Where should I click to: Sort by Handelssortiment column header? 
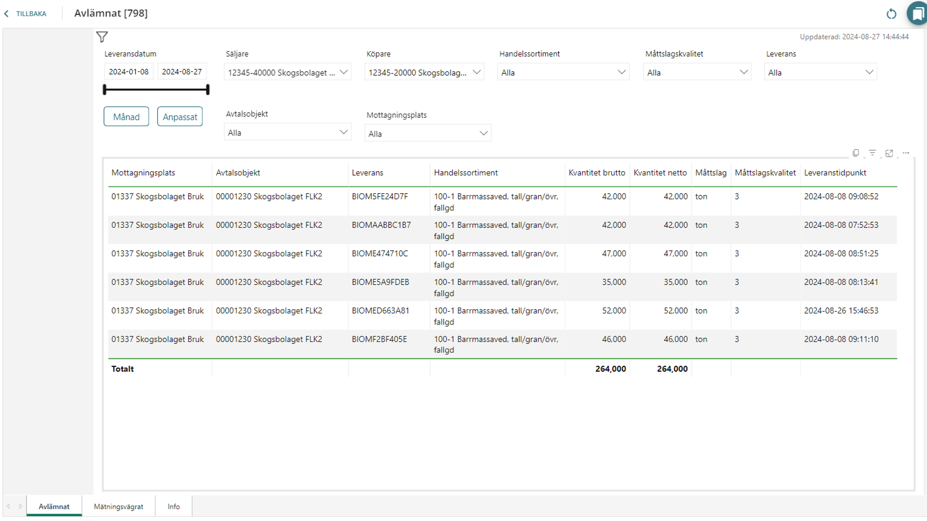coord(466,173)
